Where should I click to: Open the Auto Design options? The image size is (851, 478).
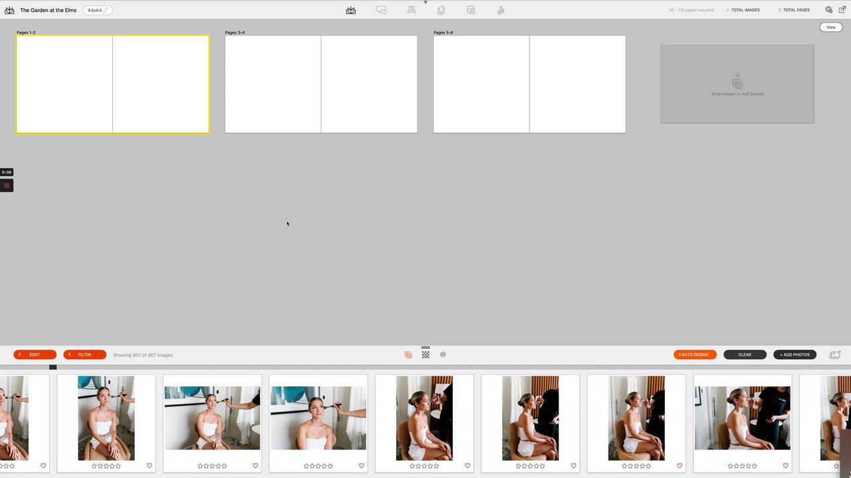(695, 355)
